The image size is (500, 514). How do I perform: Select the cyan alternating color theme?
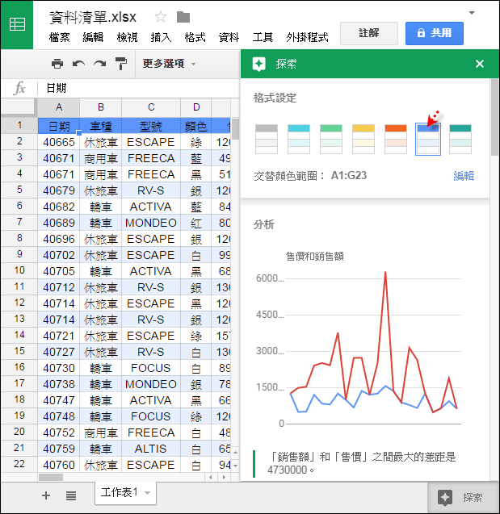[299, 139]
